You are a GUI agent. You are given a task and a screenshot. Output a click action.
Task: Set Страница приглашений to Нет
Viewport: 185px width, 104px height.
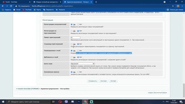(x=78, y=44)
